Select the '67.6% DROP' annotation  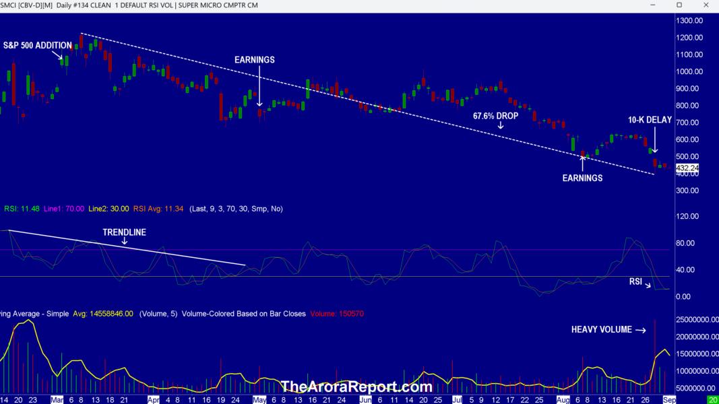pyautogui.click(x=496, y=116)
